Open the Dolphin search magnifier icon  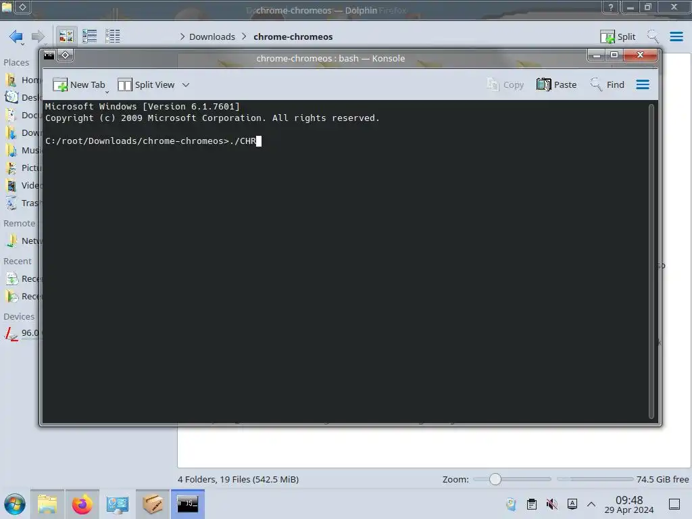pyautogui.click(x=653, y=36)
